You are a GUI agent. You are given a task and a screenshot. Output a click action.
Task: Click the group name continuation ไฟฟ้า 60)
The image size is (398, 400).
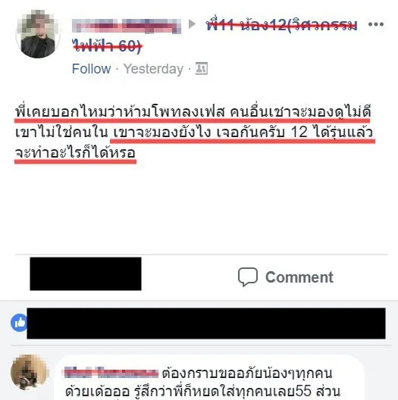(x=107, y=46)
